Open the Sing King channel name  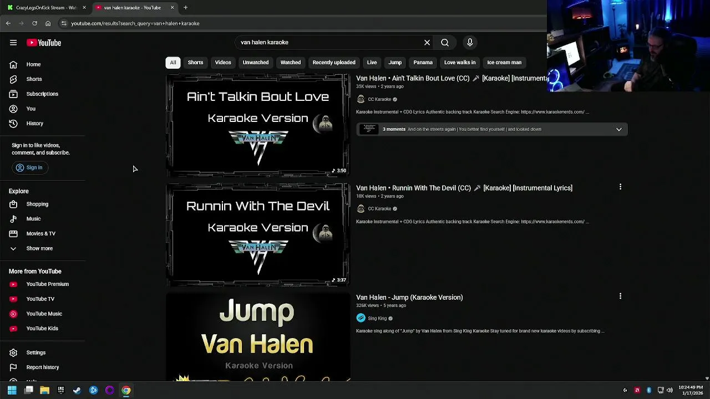click(377, 319)
